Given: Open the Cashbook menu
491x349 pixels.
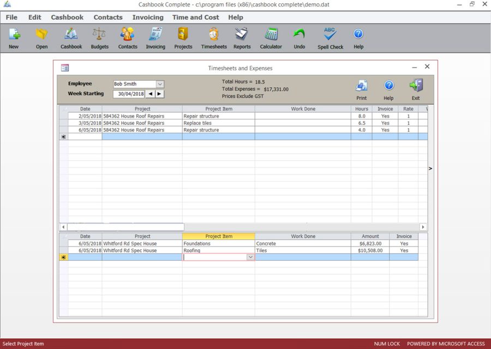Looking at the screenshot, I should (x=67, y=17).
